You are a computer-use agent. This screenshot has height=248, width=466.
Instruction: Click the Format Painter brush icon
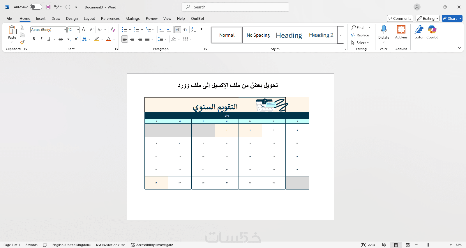click(22, 42)
